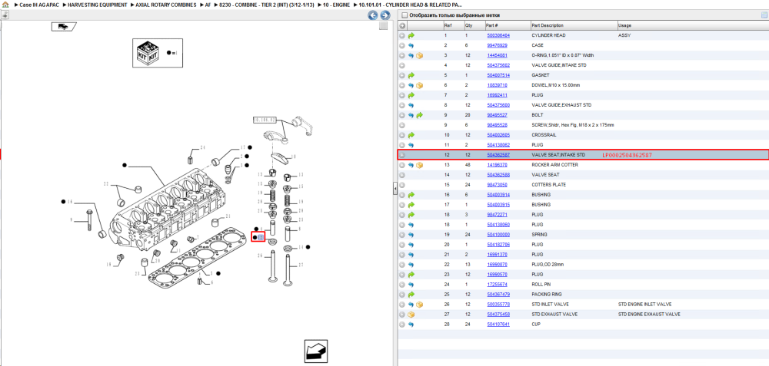Image resolution: width=769 pixels, height=366 pixels.
Task: Click kit box icon in ROCKER ARM COTTER row
Action: click(x=420, y=165)
